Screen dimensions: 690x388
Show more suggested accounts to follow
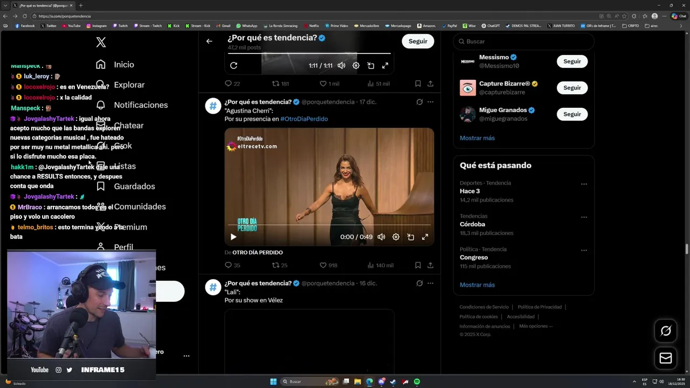pyautogui.click(x=477, y=138)
